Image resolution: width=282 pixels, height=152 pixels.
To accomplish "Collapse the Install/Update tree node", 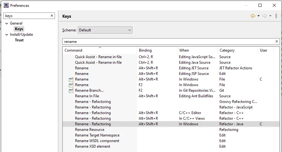I will (x=7, y=35).
